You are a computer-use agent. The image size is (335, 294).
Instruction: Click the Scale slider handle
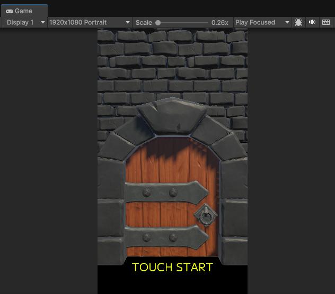[158, 23]
